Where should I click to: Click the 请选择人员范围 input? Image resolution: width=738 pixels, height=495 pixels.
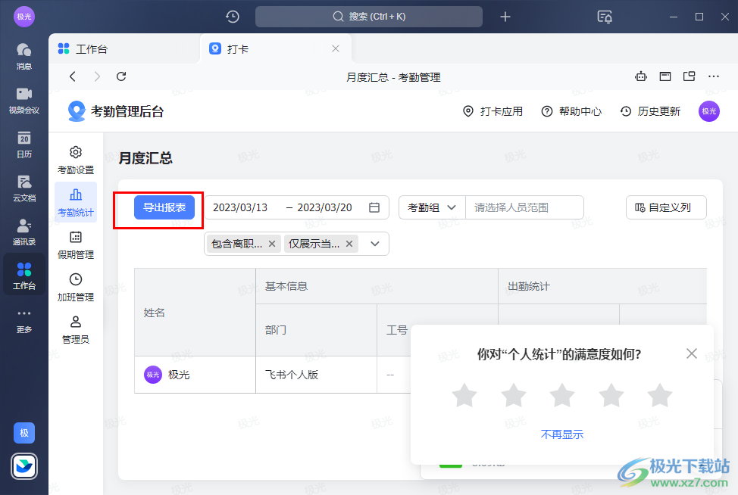click(x=524, y=207)
